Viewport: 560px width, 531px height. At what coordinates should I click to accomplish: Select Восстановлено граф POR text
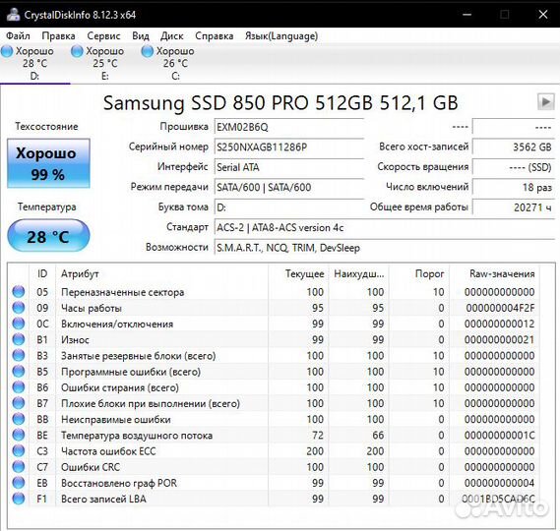(119, 483)
